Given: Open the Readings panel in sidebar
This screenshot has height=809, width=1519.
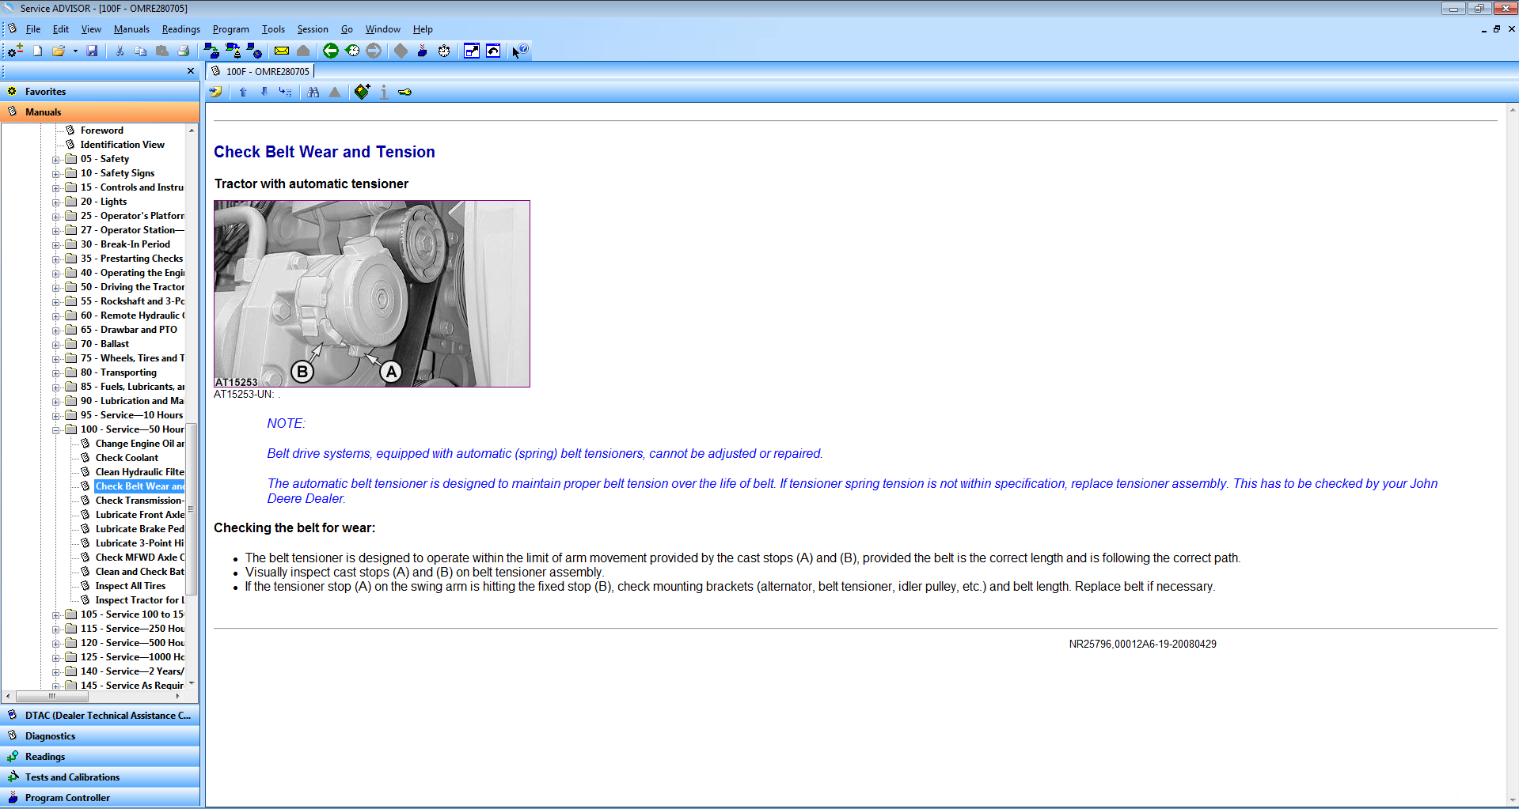Looking at the screenshot, I should tap(100, 757).
